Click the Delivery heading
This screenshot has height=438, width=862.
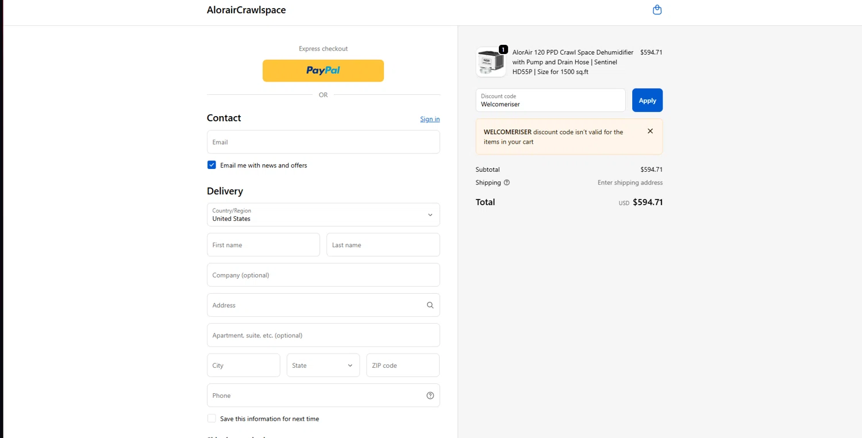pyautogui.click(x=225, y=191)
